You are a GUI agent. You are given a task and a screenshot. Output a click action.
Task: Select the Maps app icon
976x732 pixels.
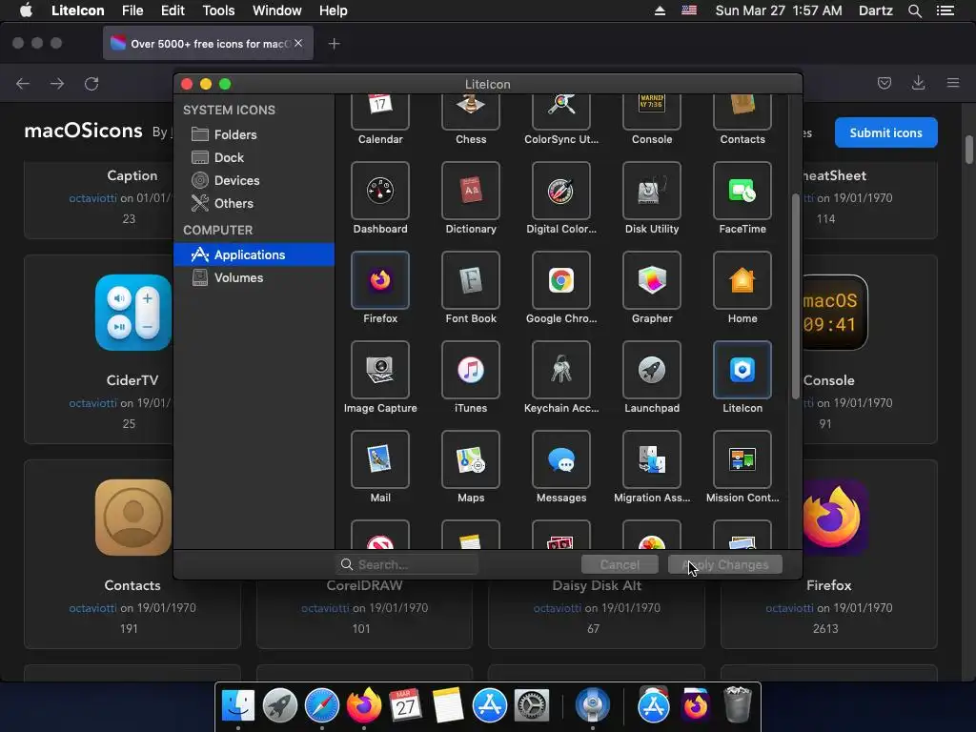point(471,459)
